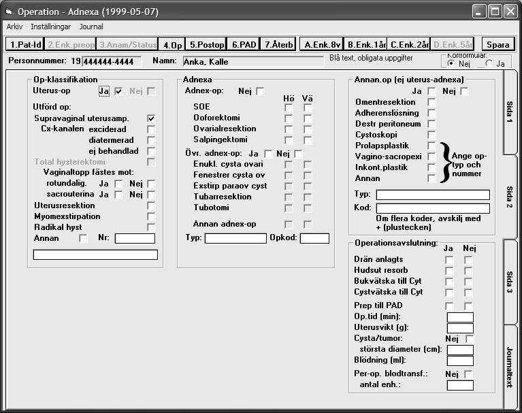Check Annan.op Nej checkbox
This screenshot has width=522, height=413.
point(464,91)
